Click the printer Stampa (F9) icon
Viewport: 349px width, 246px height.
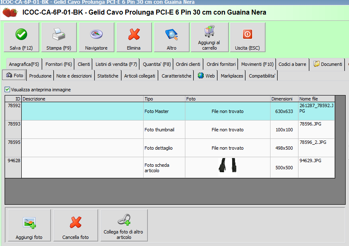click(59, 34)
